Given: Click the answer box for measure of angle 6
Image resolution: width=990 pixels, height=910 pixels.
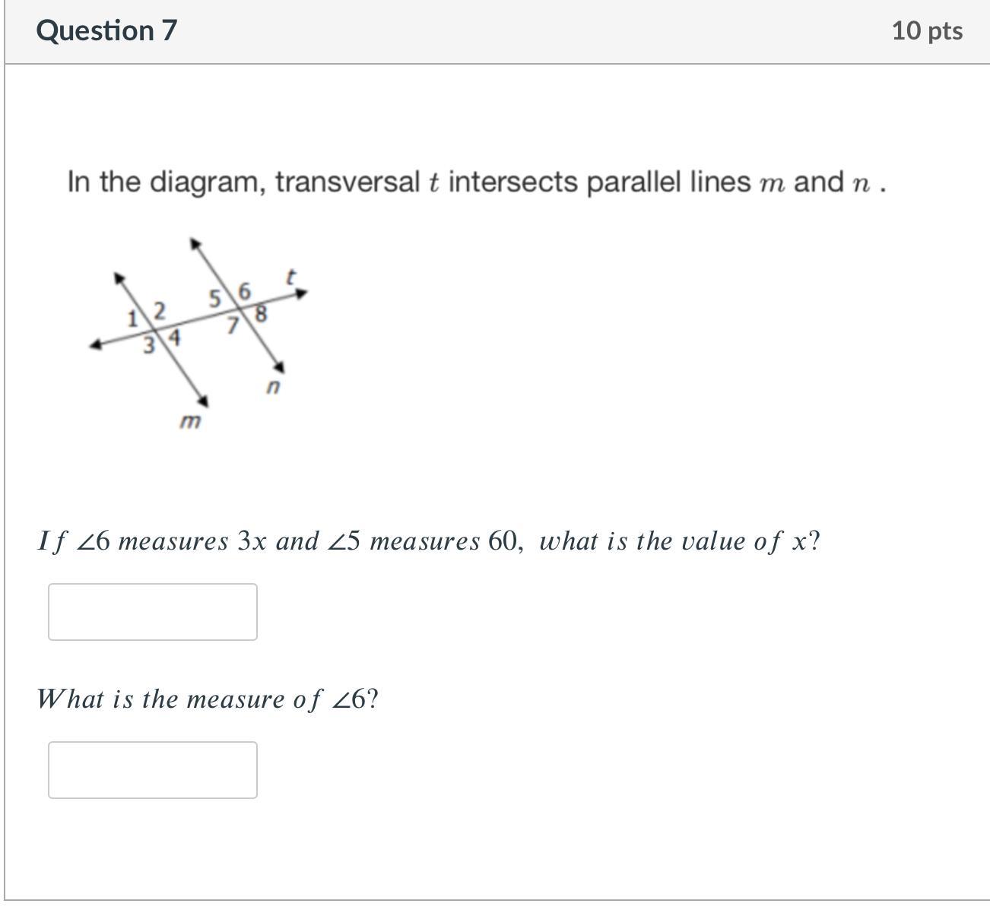Looking at the screenshot, I should [x=152, y=770].
